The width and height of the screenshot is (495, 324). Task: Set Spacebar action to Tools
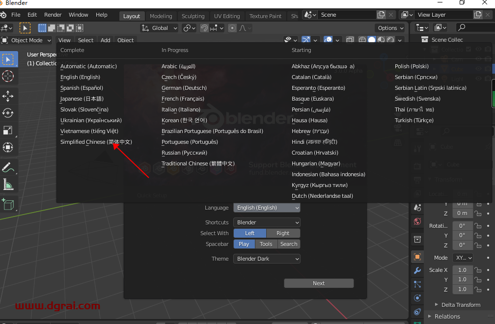[x=266, y=244]
